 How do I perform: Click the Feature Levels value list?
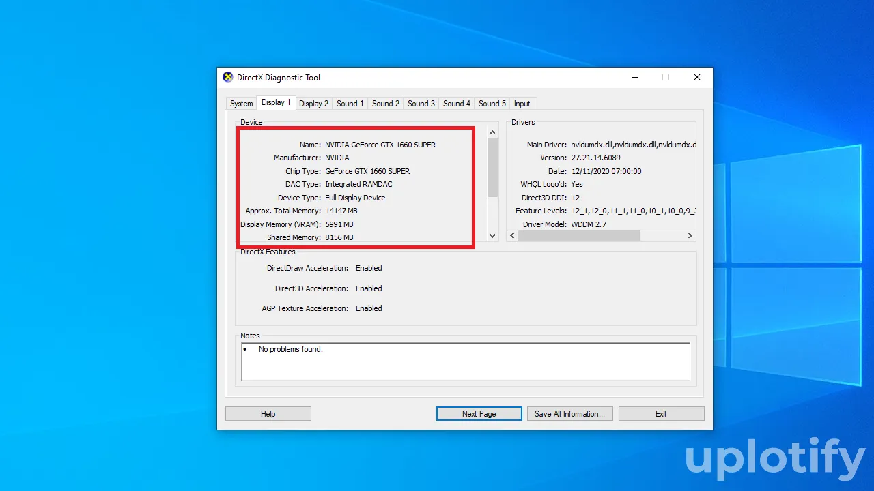(x=633, y=211)
